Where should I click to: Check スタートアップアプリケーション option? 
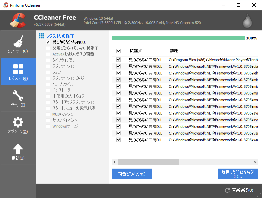[48, 102]
